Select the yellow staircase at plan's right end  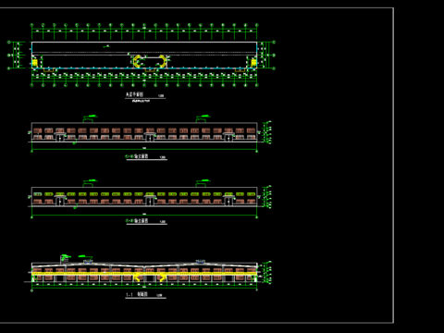pos(253,63)
